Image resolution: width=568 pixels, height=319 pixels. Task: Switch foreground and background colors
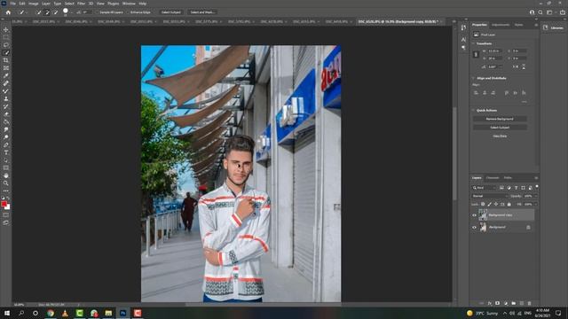(x=8, y=198)
